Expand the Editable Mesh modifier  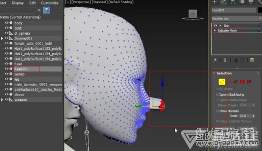point(215,30)
